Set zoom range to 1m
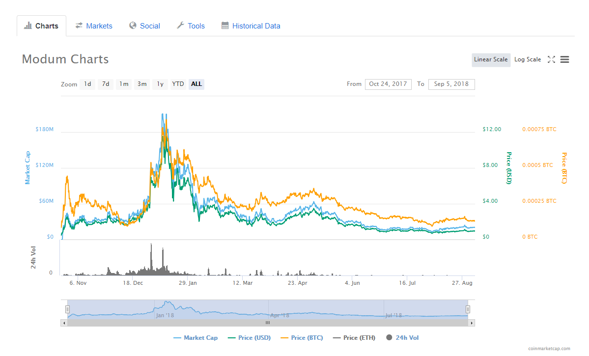 (124, 84)
